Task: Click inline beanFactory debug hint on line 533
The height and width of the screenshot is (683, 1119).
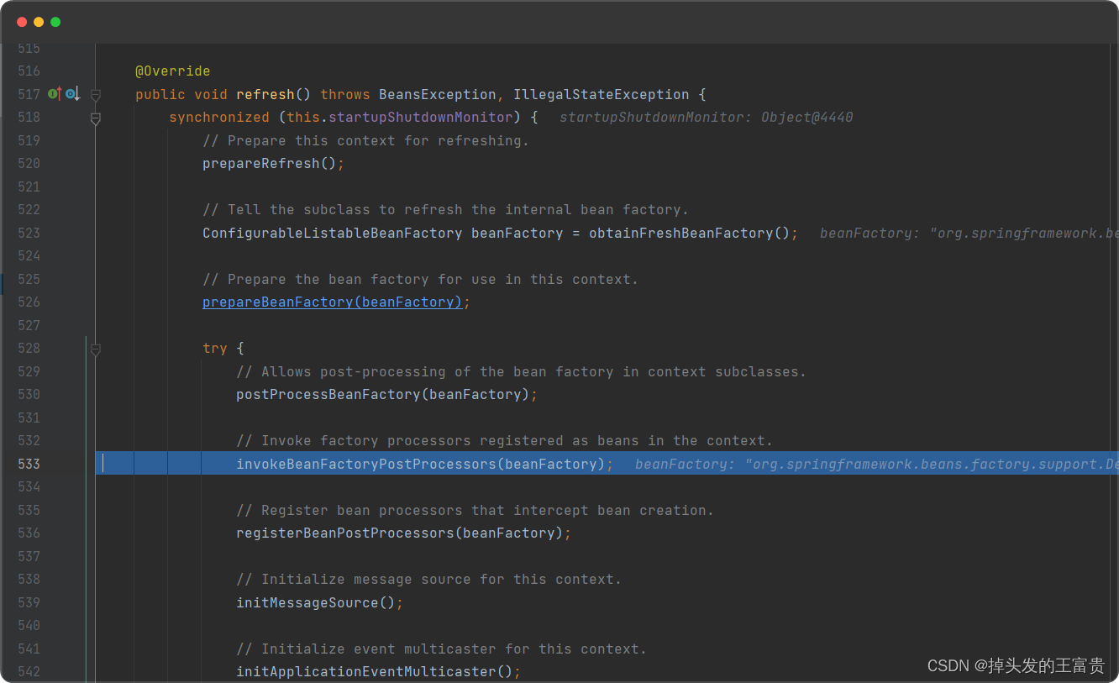Action: [x=876, y=464]
